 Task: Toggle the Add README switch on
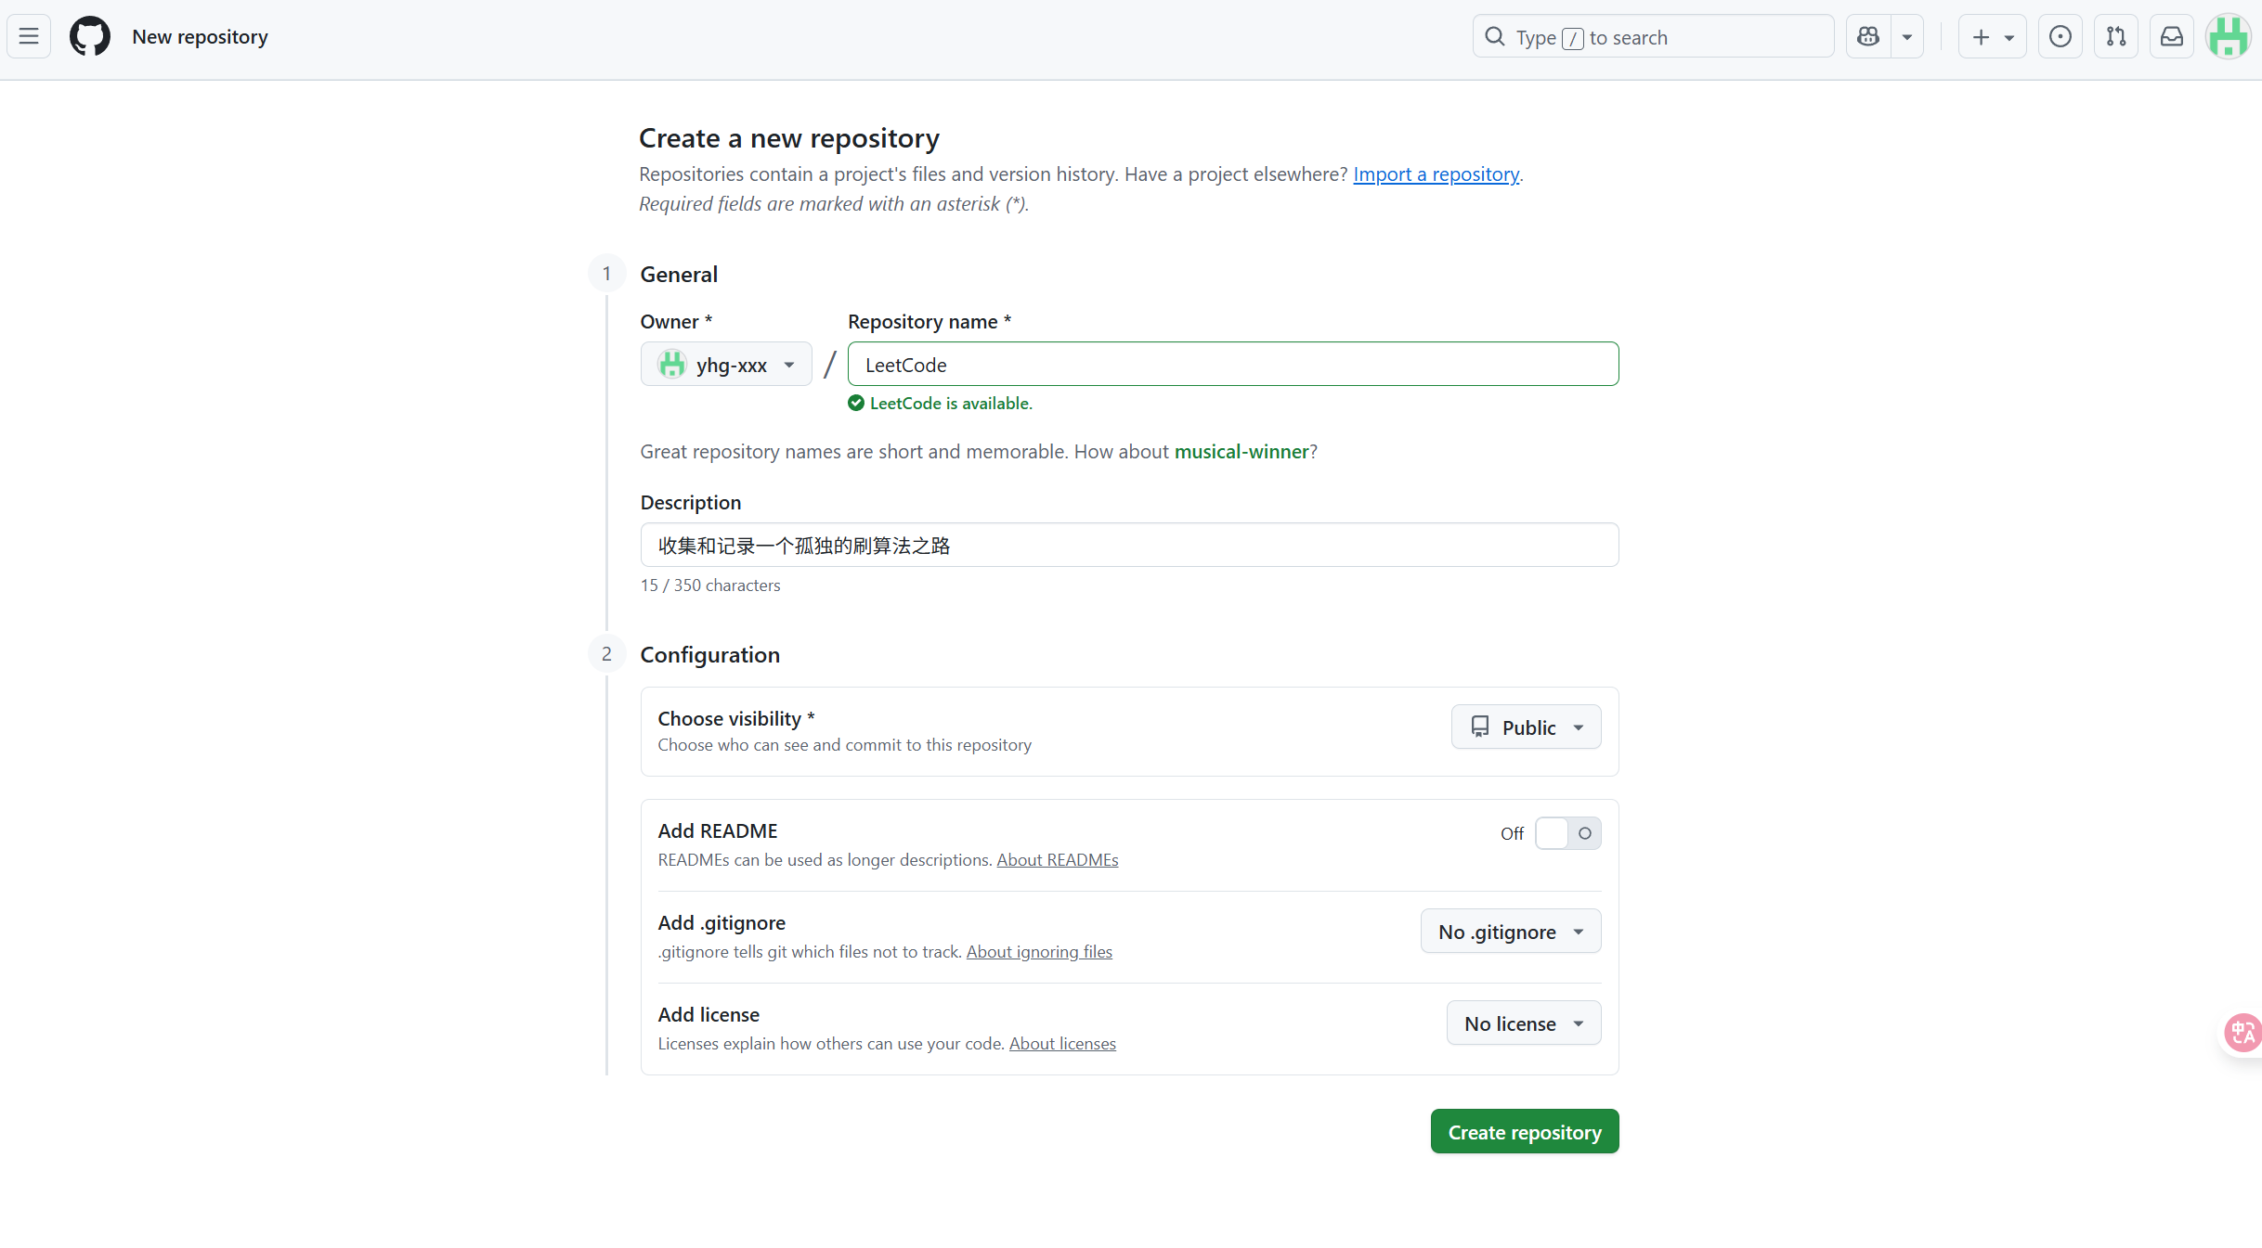tap(1567, 833)
